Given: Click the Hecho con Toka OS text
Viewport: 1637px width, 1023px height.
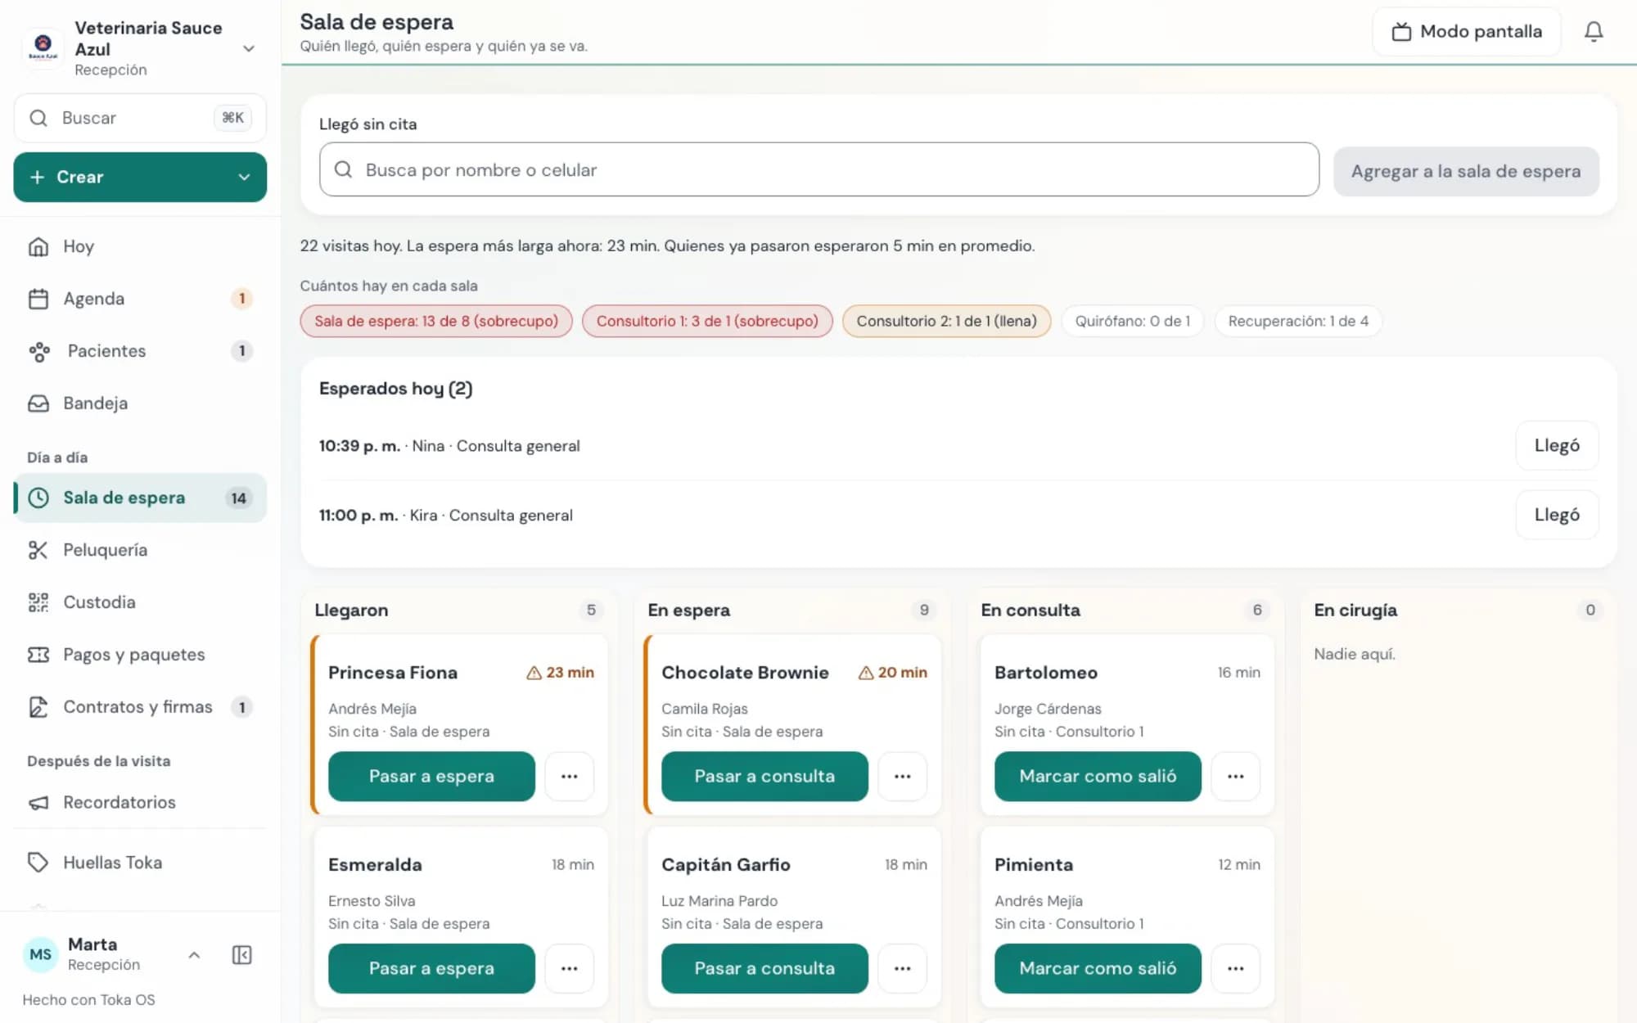Looking at the screenshot, I should (x=88, y=1000).
